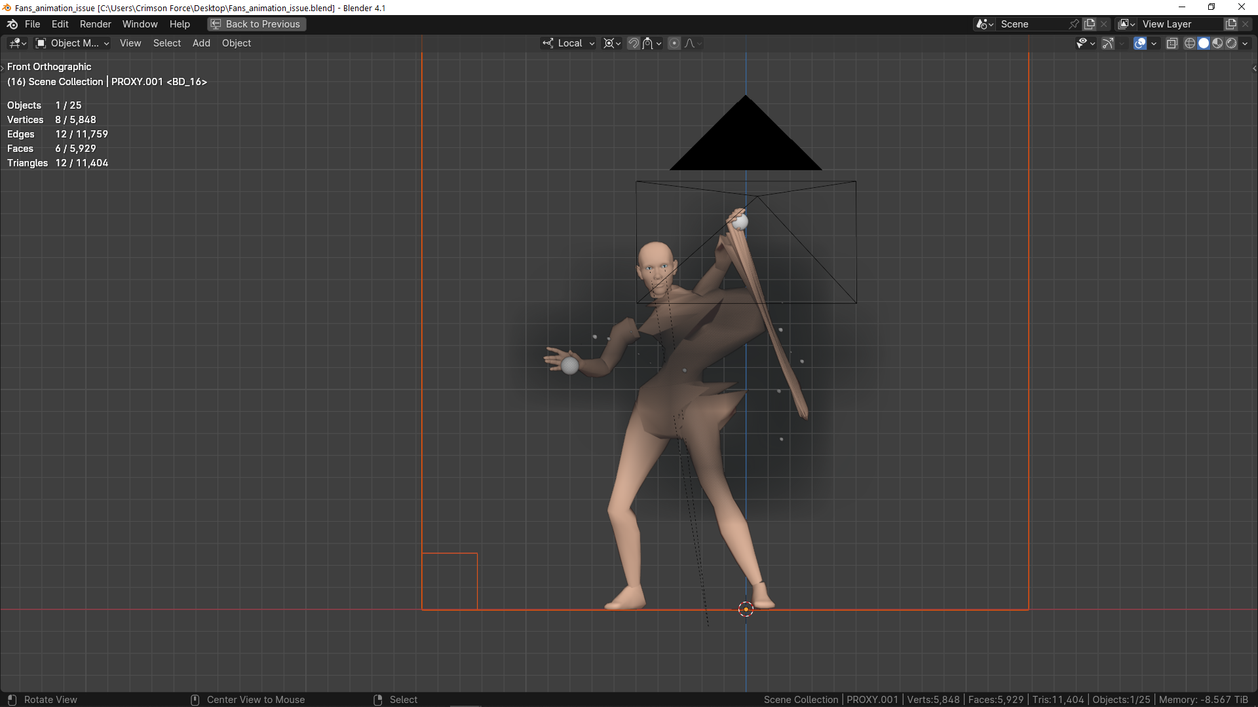Expand the Object Mode dropdown

[x=73, y=43]
